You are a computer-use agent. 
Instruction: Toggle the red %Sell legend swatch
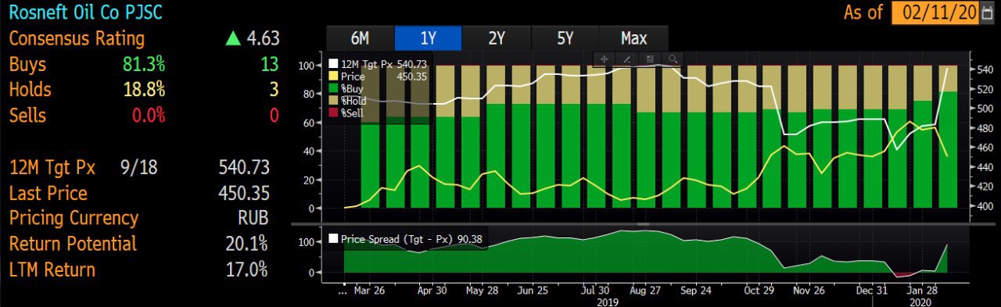pyautogui.click(x=334, y=112)
